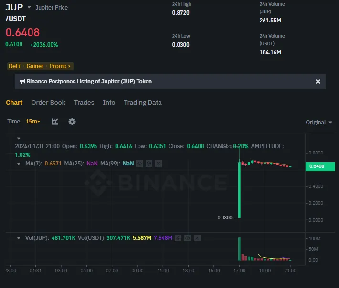Click the Vol(JUP) value 481.701K
The width and height of the screenshot is (339, 288).
click(64, 238)
